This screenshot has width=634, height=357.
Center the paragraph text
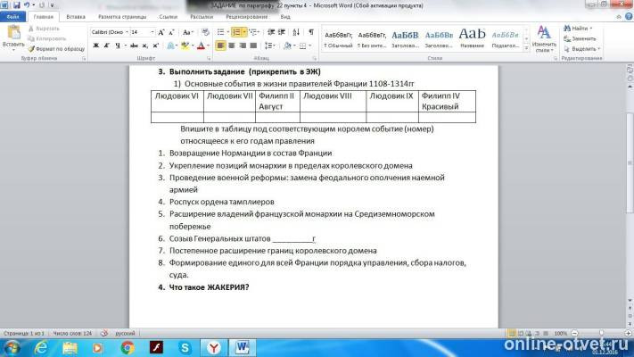click(232, 46)
